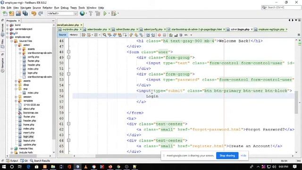302x170 pixels.
Task: Toggle the editor split button at toolbar right edge
Action: (299, 35)
